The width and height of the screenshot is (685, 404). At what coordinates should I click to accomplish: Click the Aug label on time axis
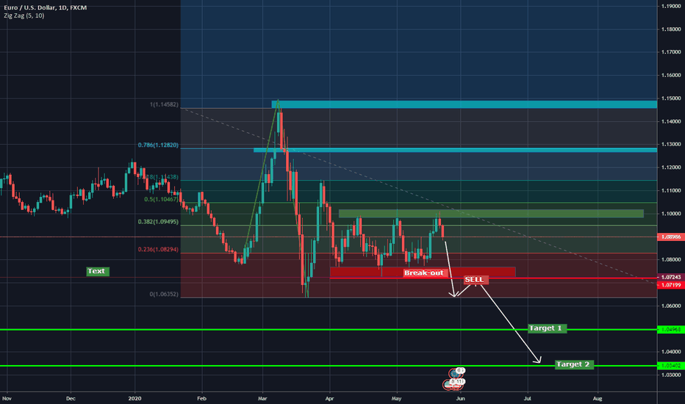[598, 398]
